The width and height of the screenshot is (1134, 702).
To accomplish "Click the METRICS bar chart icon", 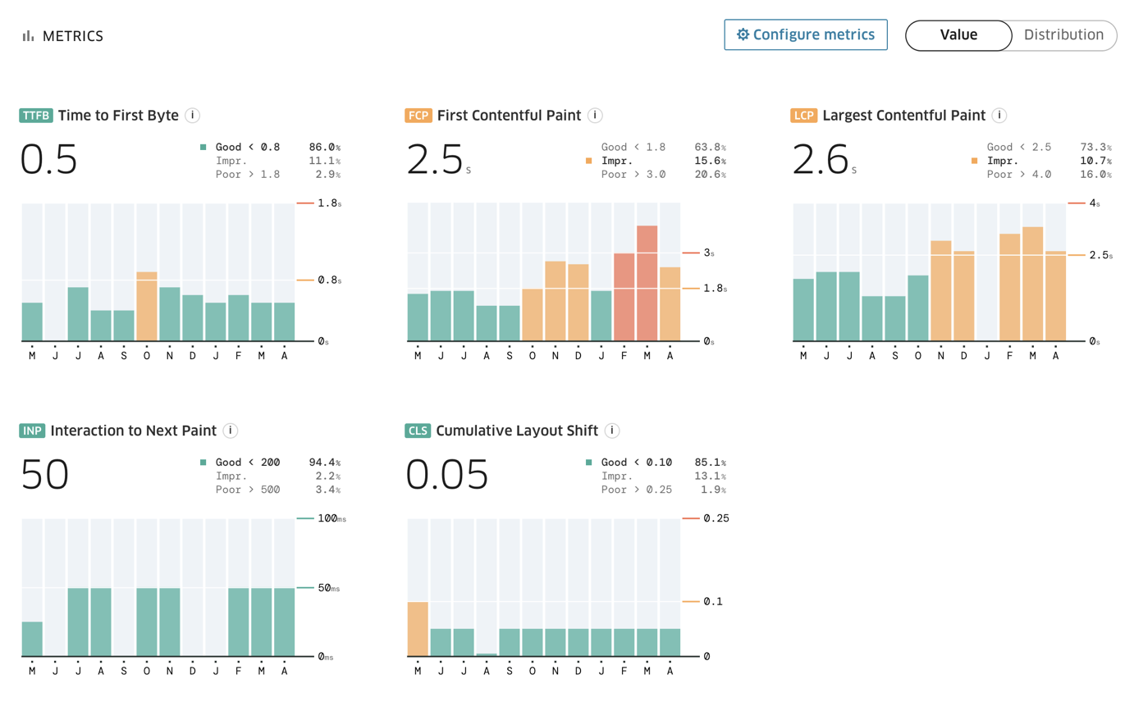I will coord(29,36).
